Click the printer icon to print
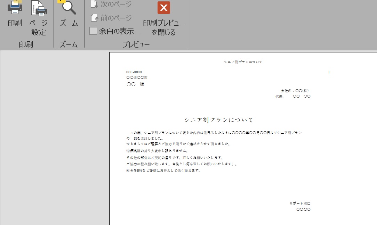 15,8
